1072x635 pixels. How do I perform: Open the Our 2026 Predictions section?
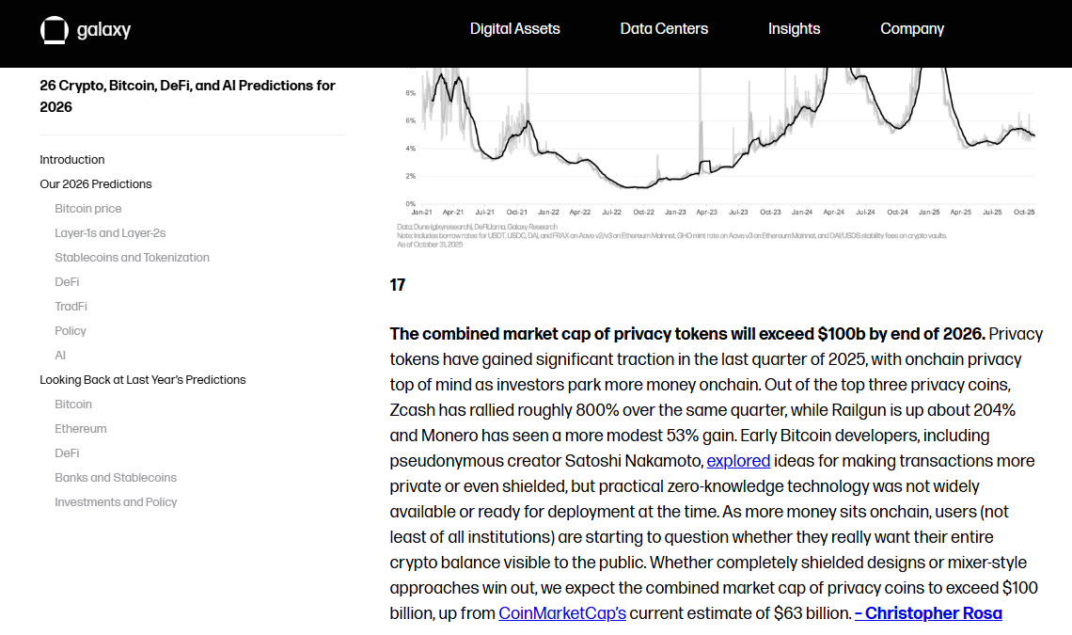pyautogui.click(x=96, y=183)
